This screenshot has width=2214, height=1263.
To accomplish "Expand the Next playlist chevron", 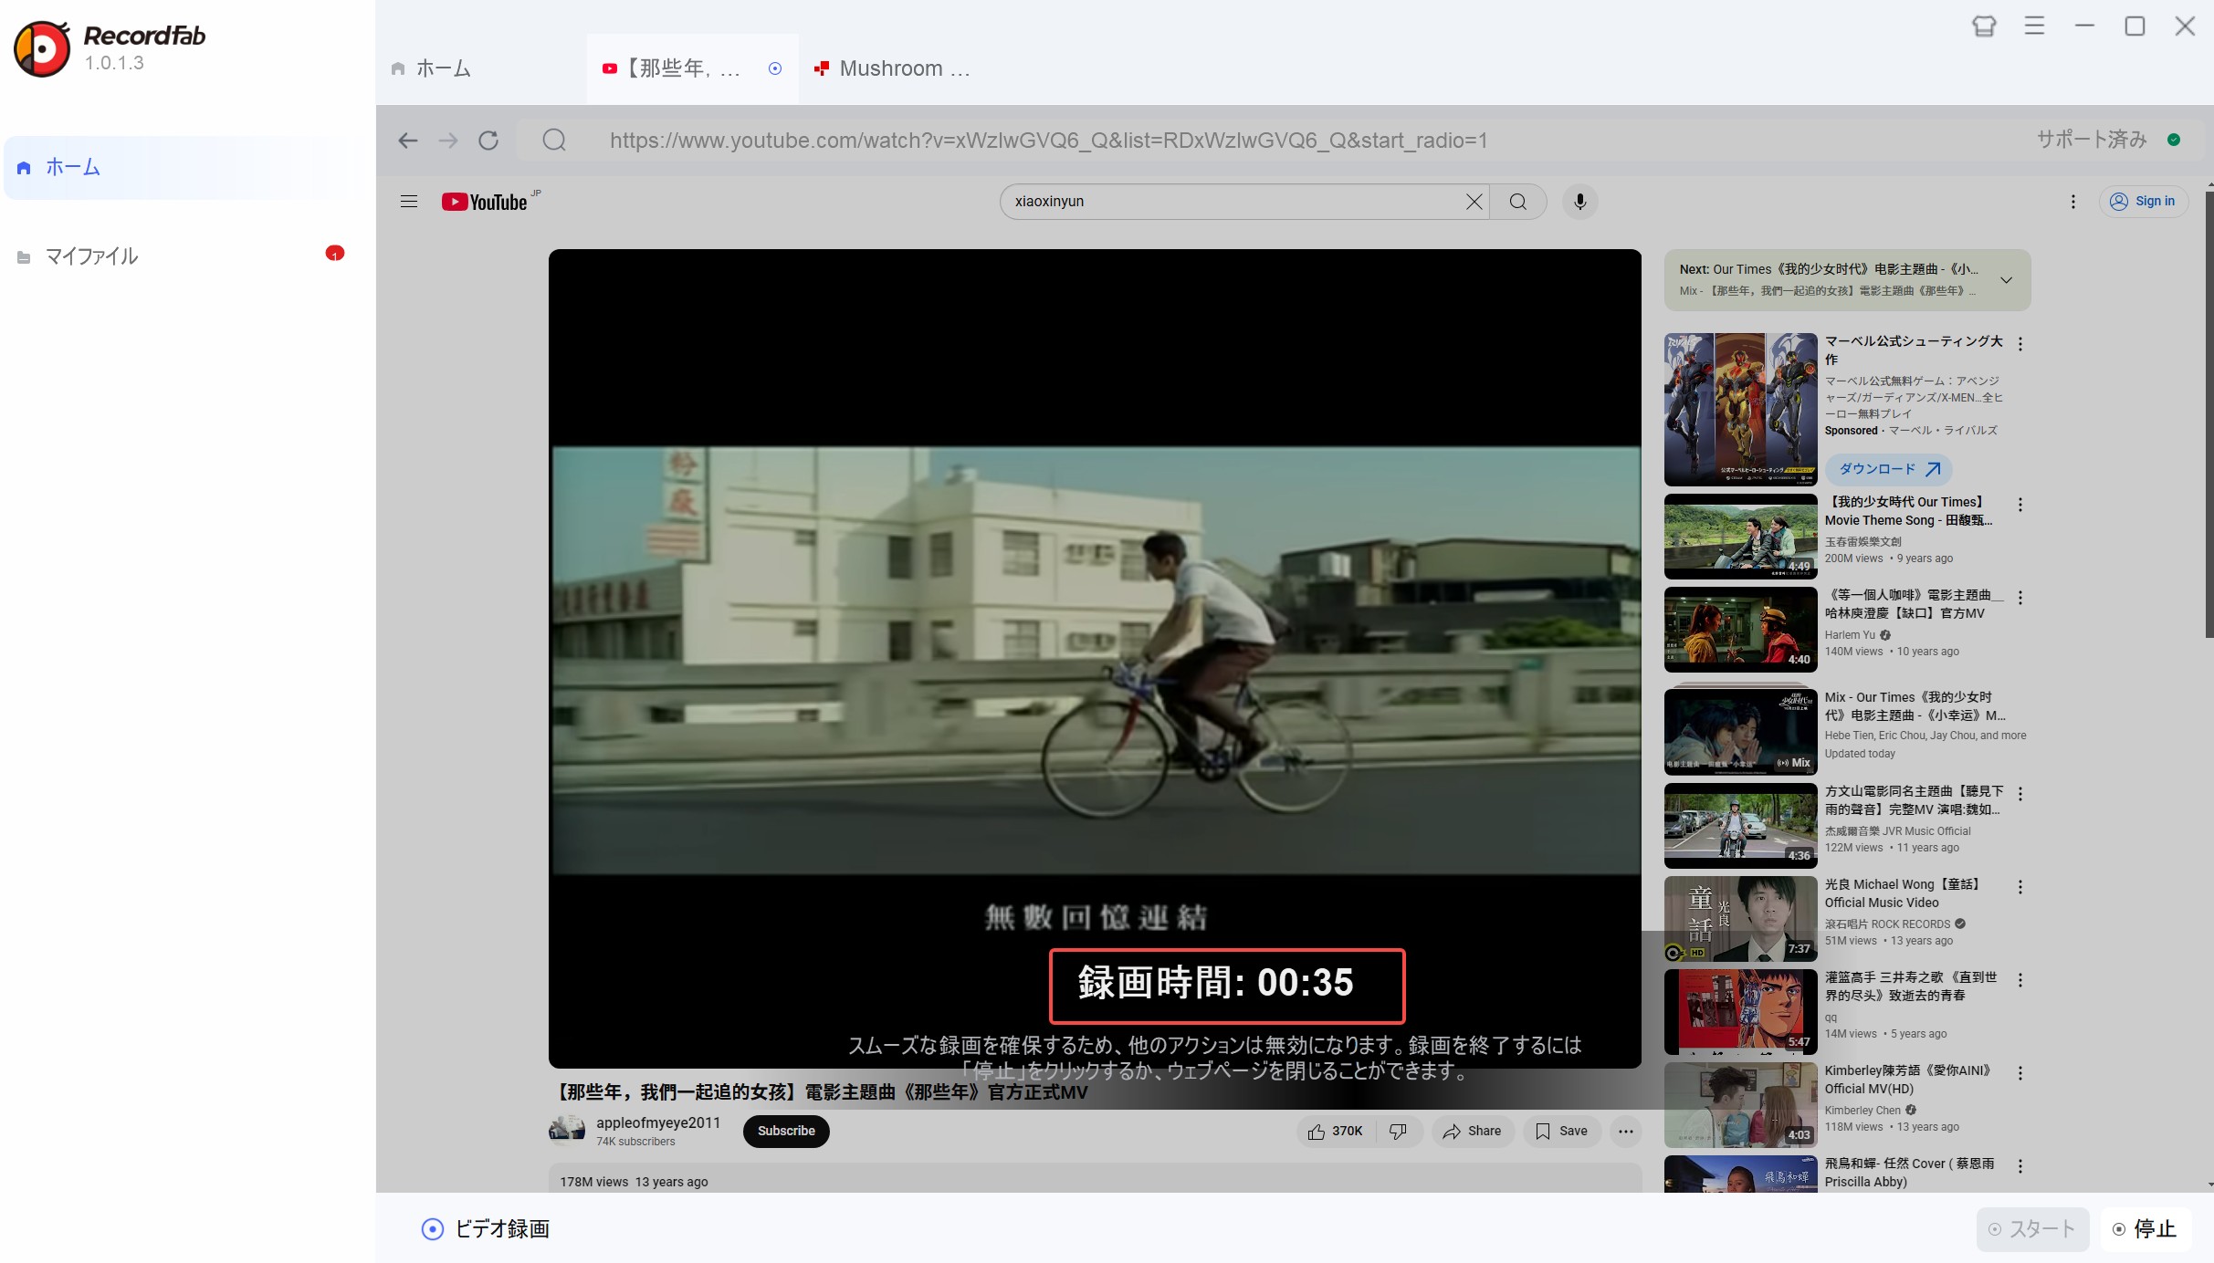I will pos(2006,280).
